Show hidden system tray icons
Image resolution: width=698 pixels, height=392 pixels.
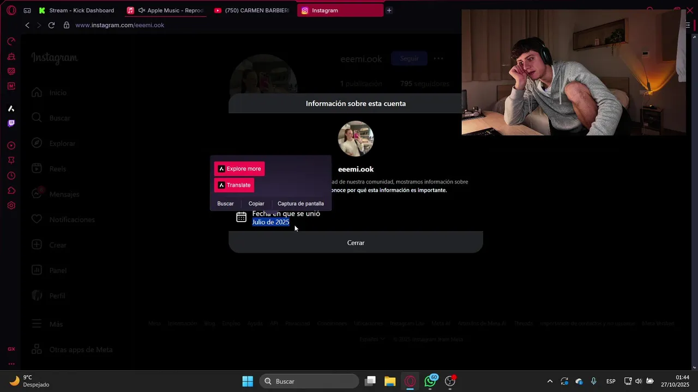550,381
